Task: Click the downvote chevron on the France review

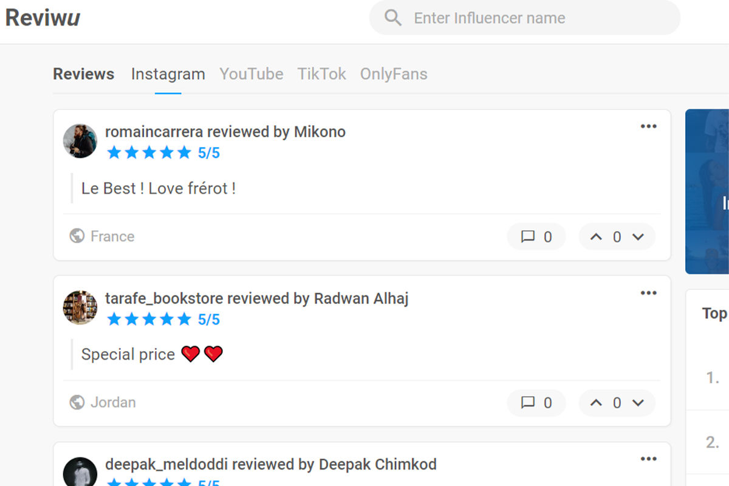Action: pos(638,237)
